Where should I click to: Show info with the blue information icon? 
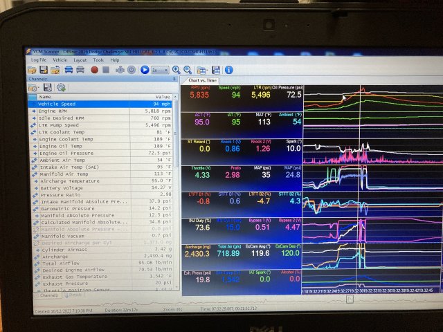pos(229,70)
